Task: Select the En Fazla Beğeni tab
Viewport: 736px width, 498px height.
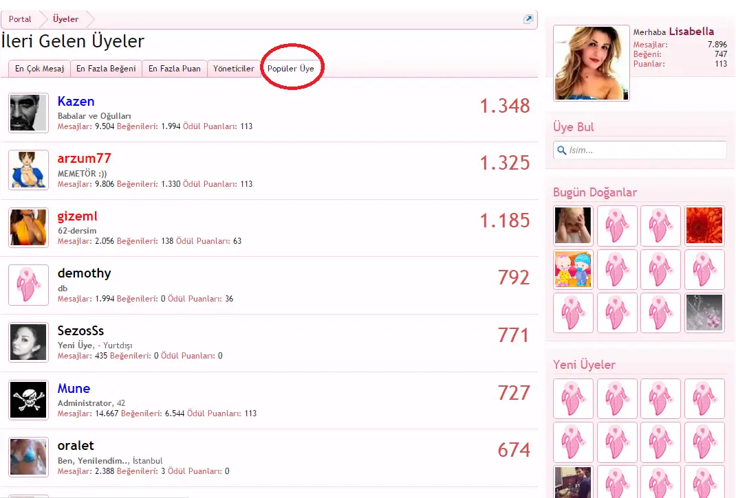Action: coord(106,69)
